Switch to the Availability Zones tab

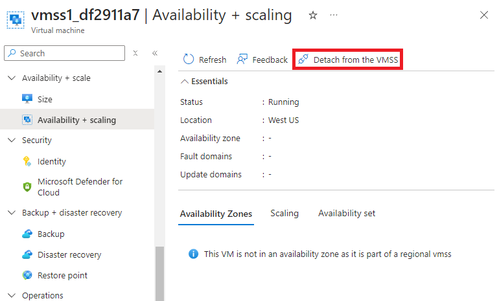click(x=216, y=214)
